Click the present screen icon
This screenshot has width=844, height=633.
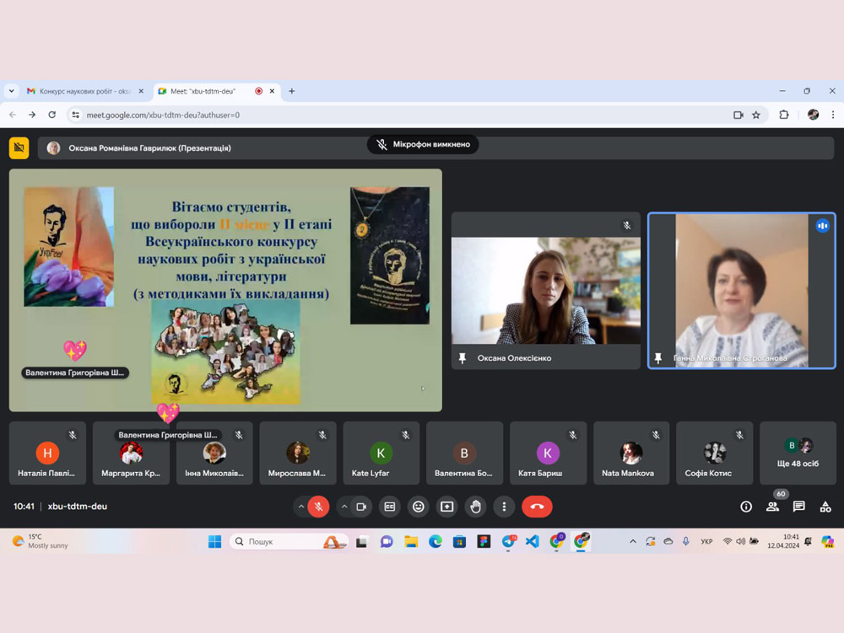(446, 507)
